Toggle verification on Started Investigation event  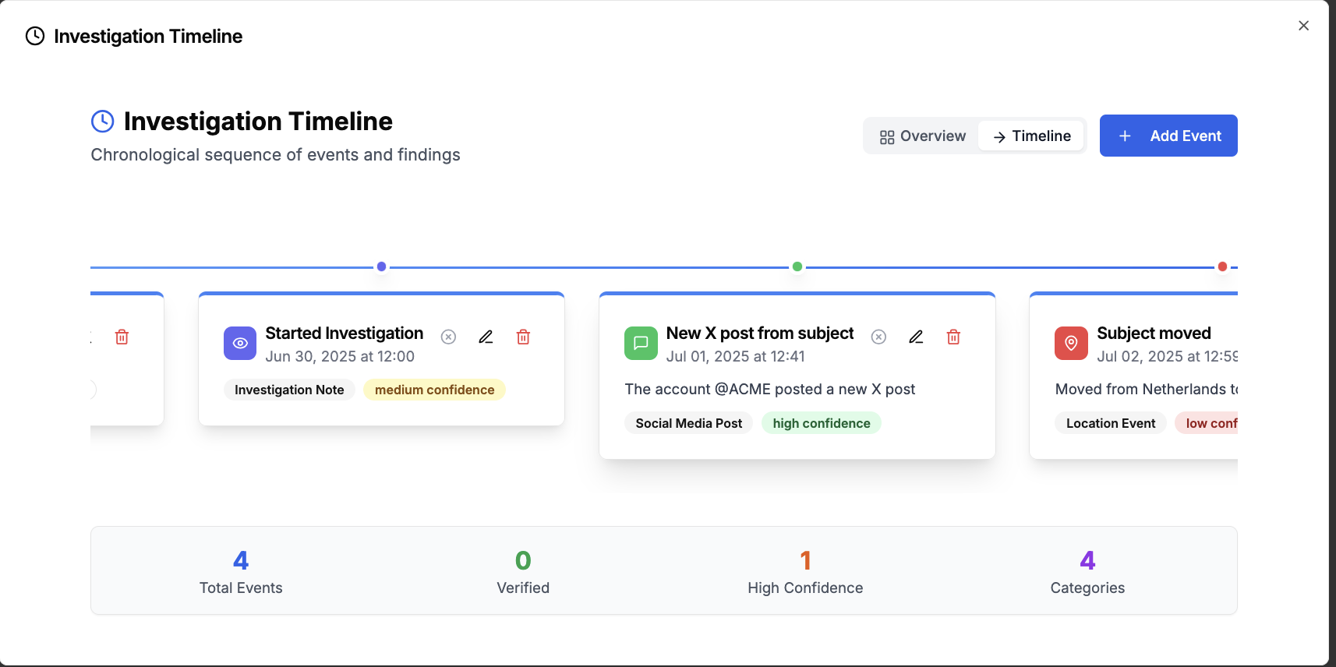(448, 337)
